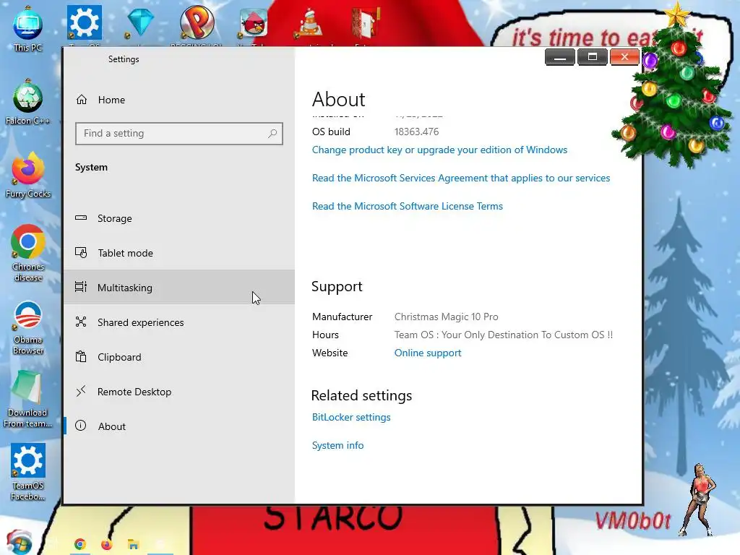The image size is (740, 555).
Task: Launch Chrome icon labeled Chrones disease
Action: (28, 252)
